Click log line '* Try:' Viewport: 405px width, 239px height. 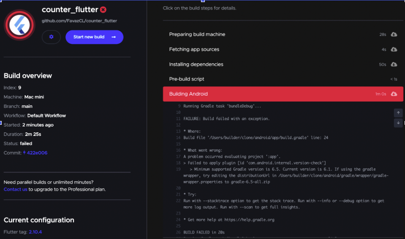pos(190,194)
